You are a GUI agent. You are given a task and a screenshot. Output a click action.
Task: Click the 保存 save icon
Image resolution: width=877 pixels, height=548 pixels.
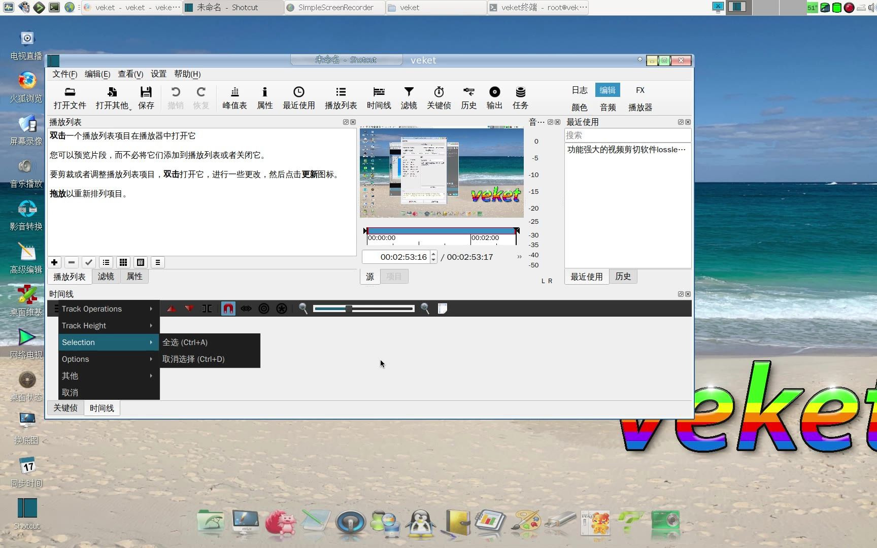click(x=146, y=97)
